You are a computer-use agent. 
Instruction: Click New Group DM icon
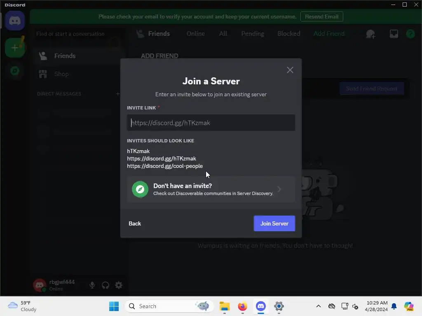coord(370,34)
